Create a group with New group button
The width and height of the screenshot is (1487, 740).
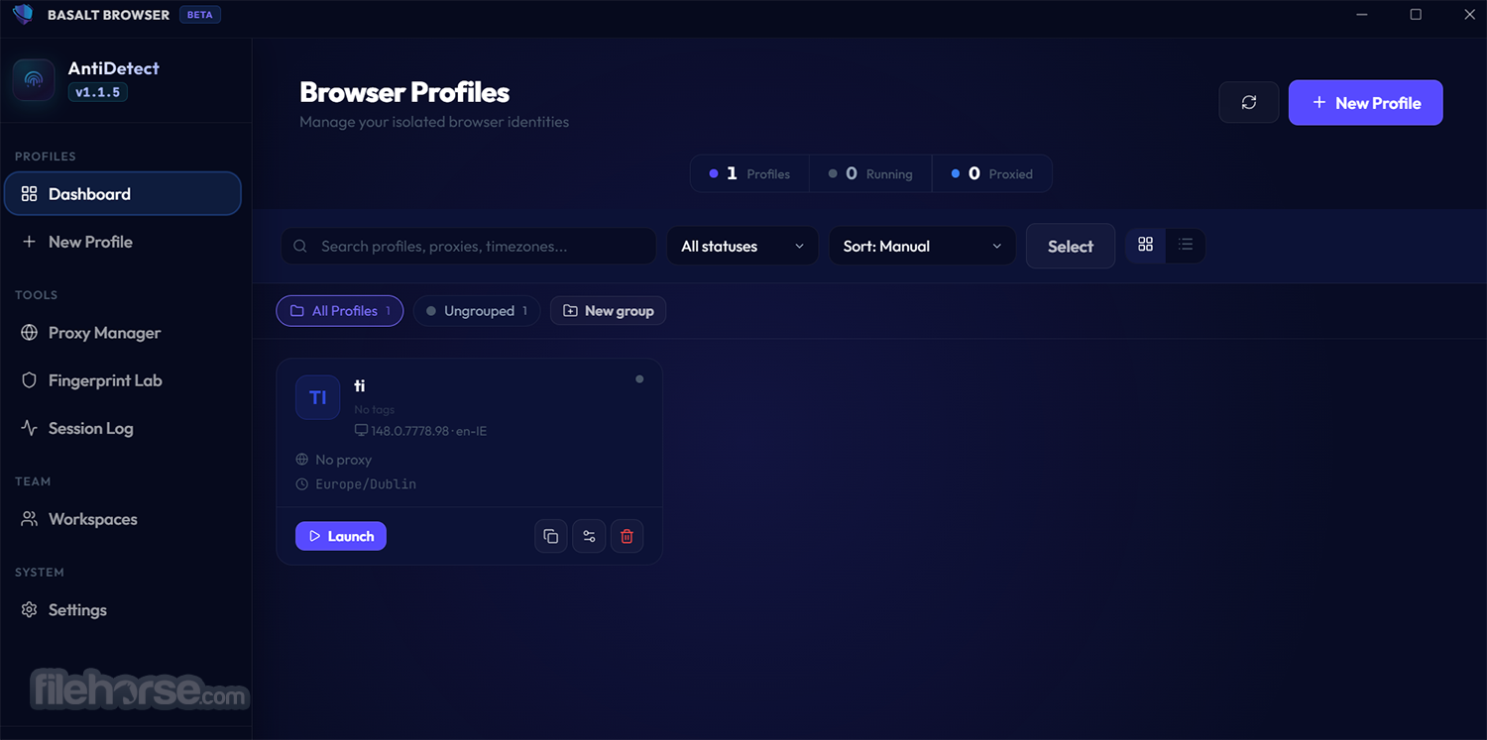(609, 311)
